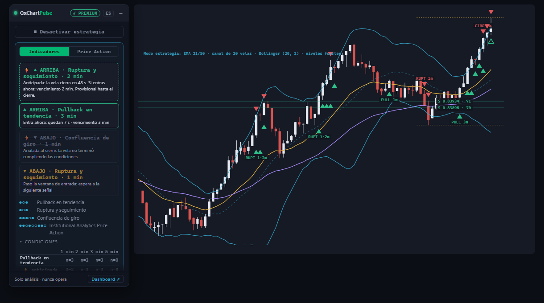
Task: Click the 2 min column header
Action: [82, 252]
